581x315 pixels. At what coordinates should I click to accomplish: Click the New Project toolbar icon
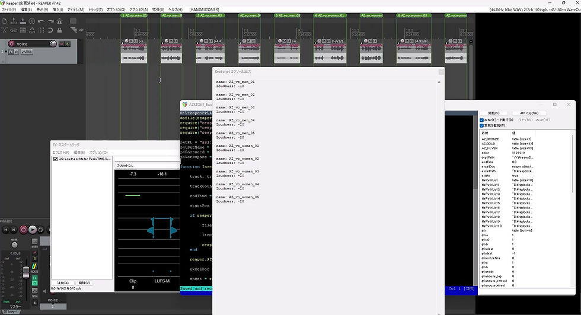coord(5,21)
